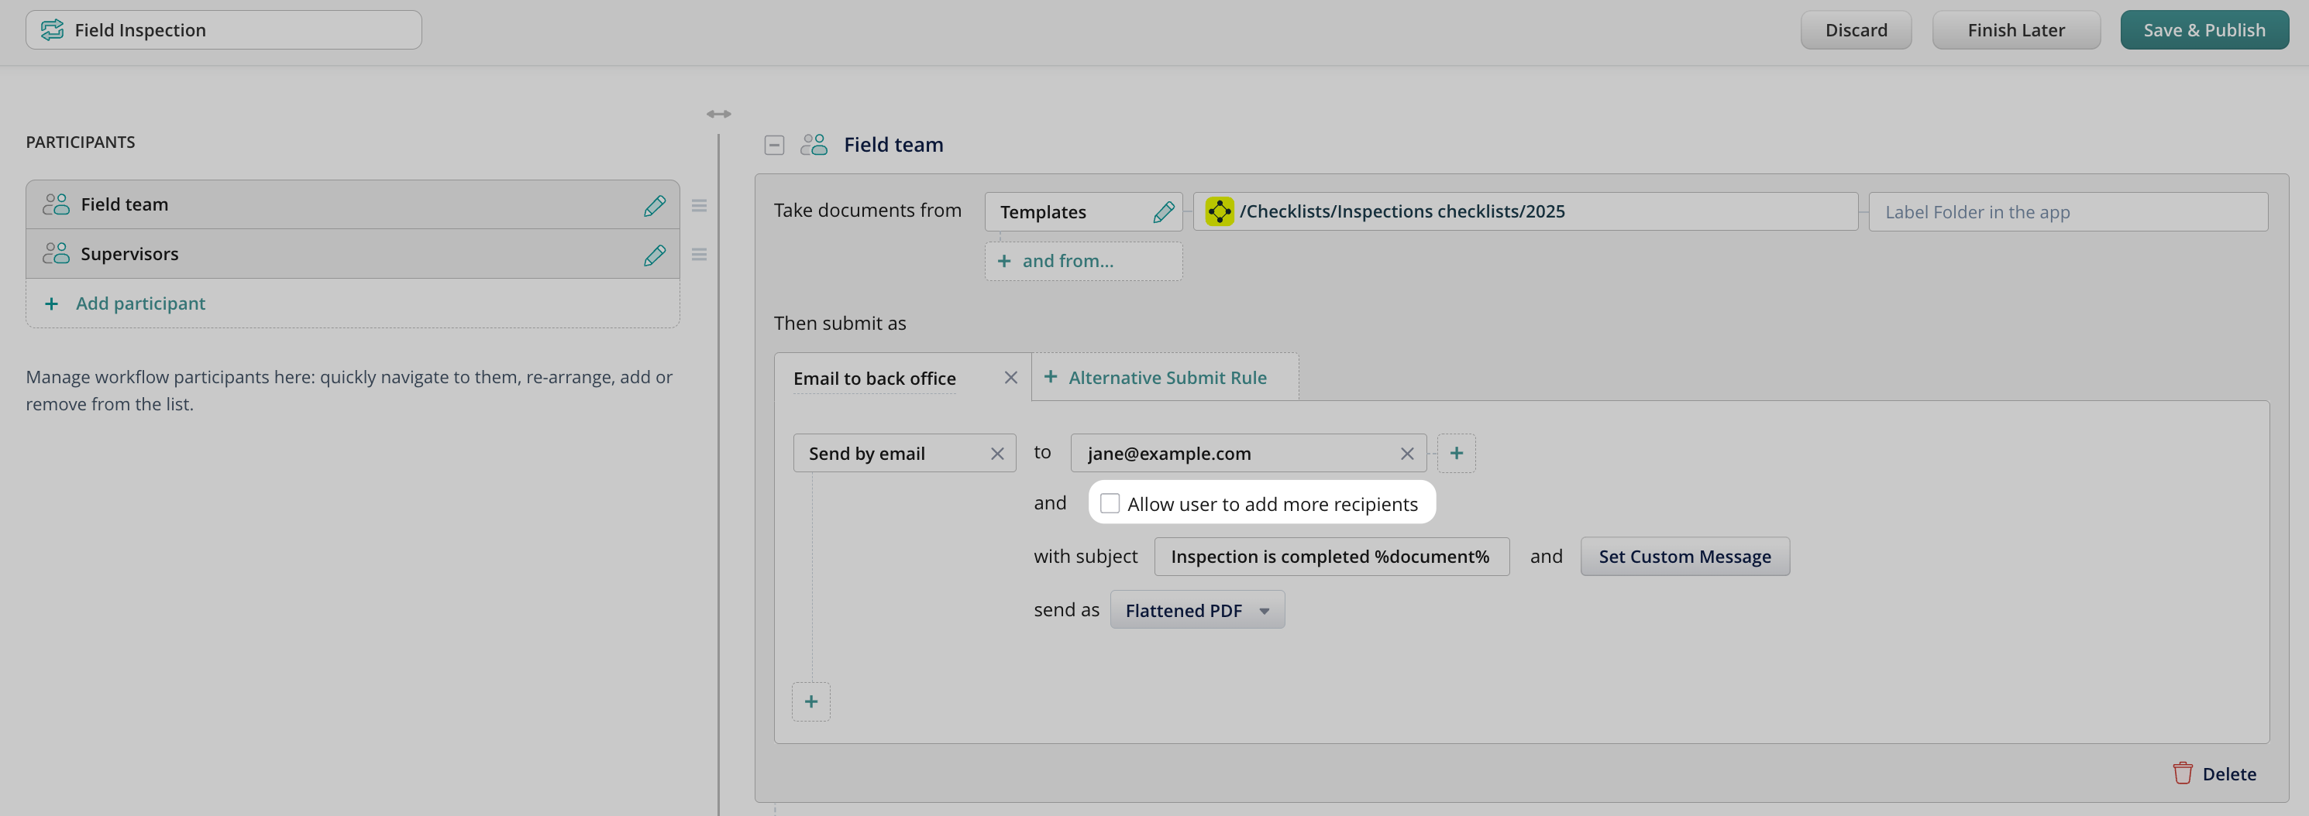Click the pencil icon in Templates field
Screen dimensions: 2309x816
tap(1162, 212)
